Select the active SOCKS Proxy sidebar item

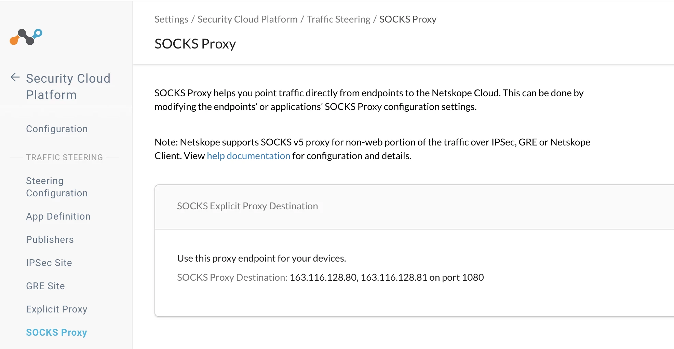coord(56,332)
